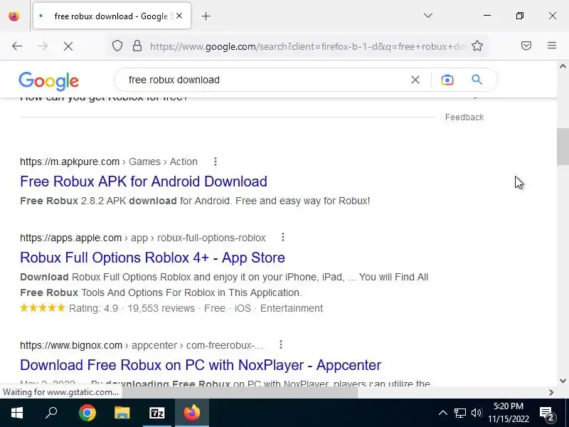Save page to Pocket

click(x=526, y=46)
